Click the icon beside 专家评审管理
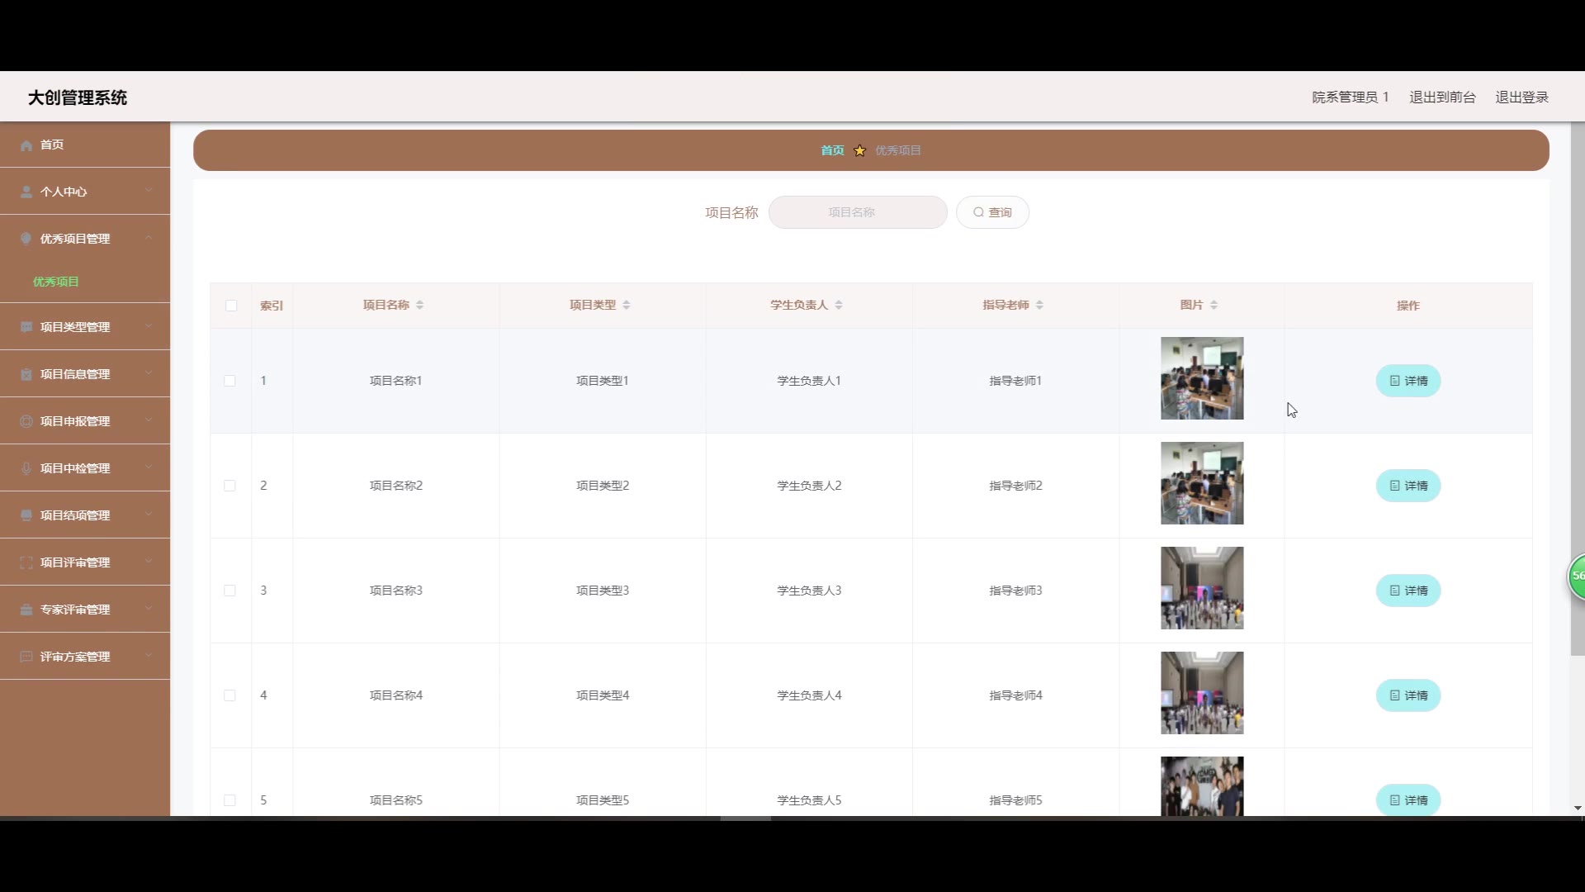Screen dimensions: 1585x892 click(26, 610)
